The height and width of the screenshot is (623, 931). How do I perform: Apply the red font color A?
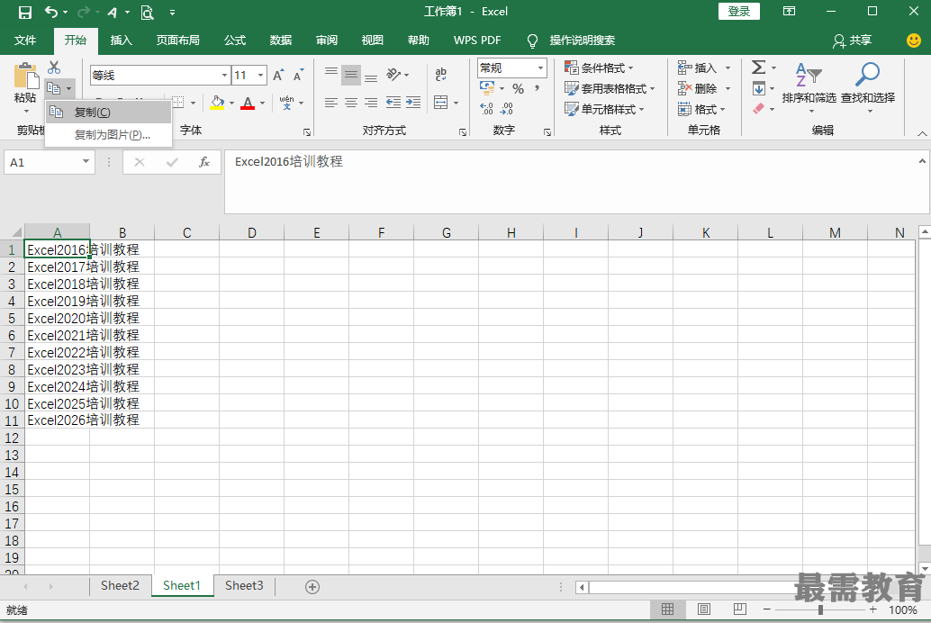248,103
